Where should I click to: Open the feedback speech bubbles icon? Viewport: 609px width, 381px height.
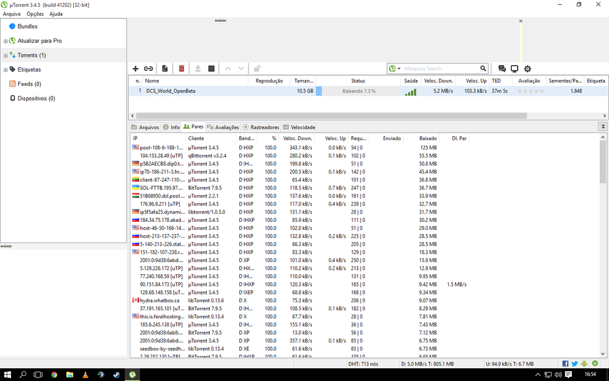click(501, 68)
